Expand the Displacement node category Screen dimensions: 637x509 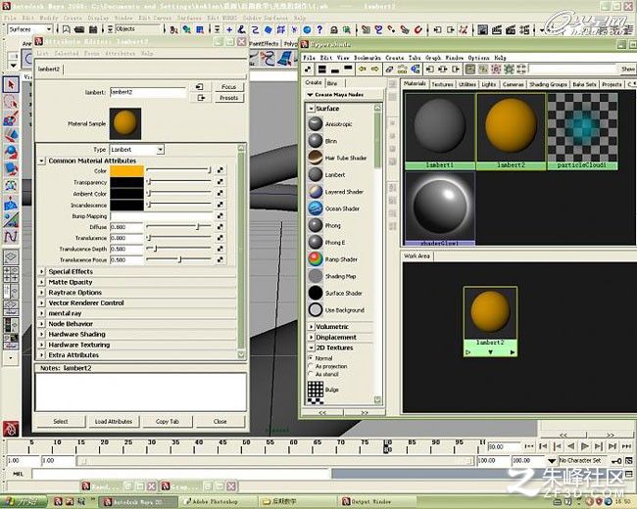click(x=312, y=337)
